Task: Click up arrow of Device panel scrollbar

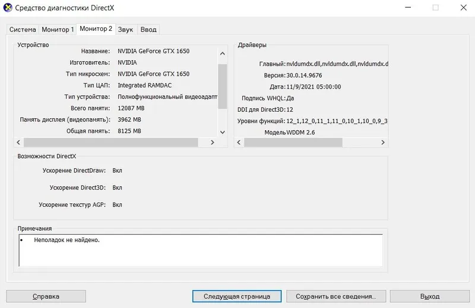Action: tap(222, 54)
